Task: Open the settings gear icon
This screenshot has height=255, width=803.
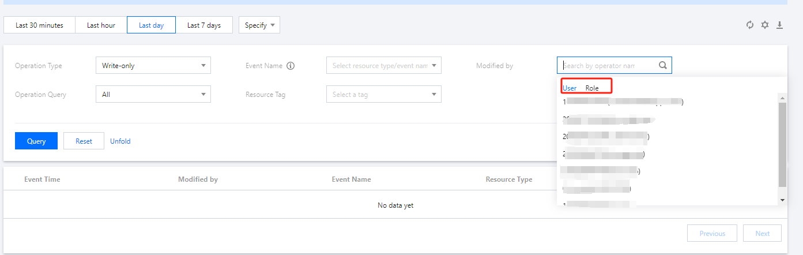Action: click(765, 25)
